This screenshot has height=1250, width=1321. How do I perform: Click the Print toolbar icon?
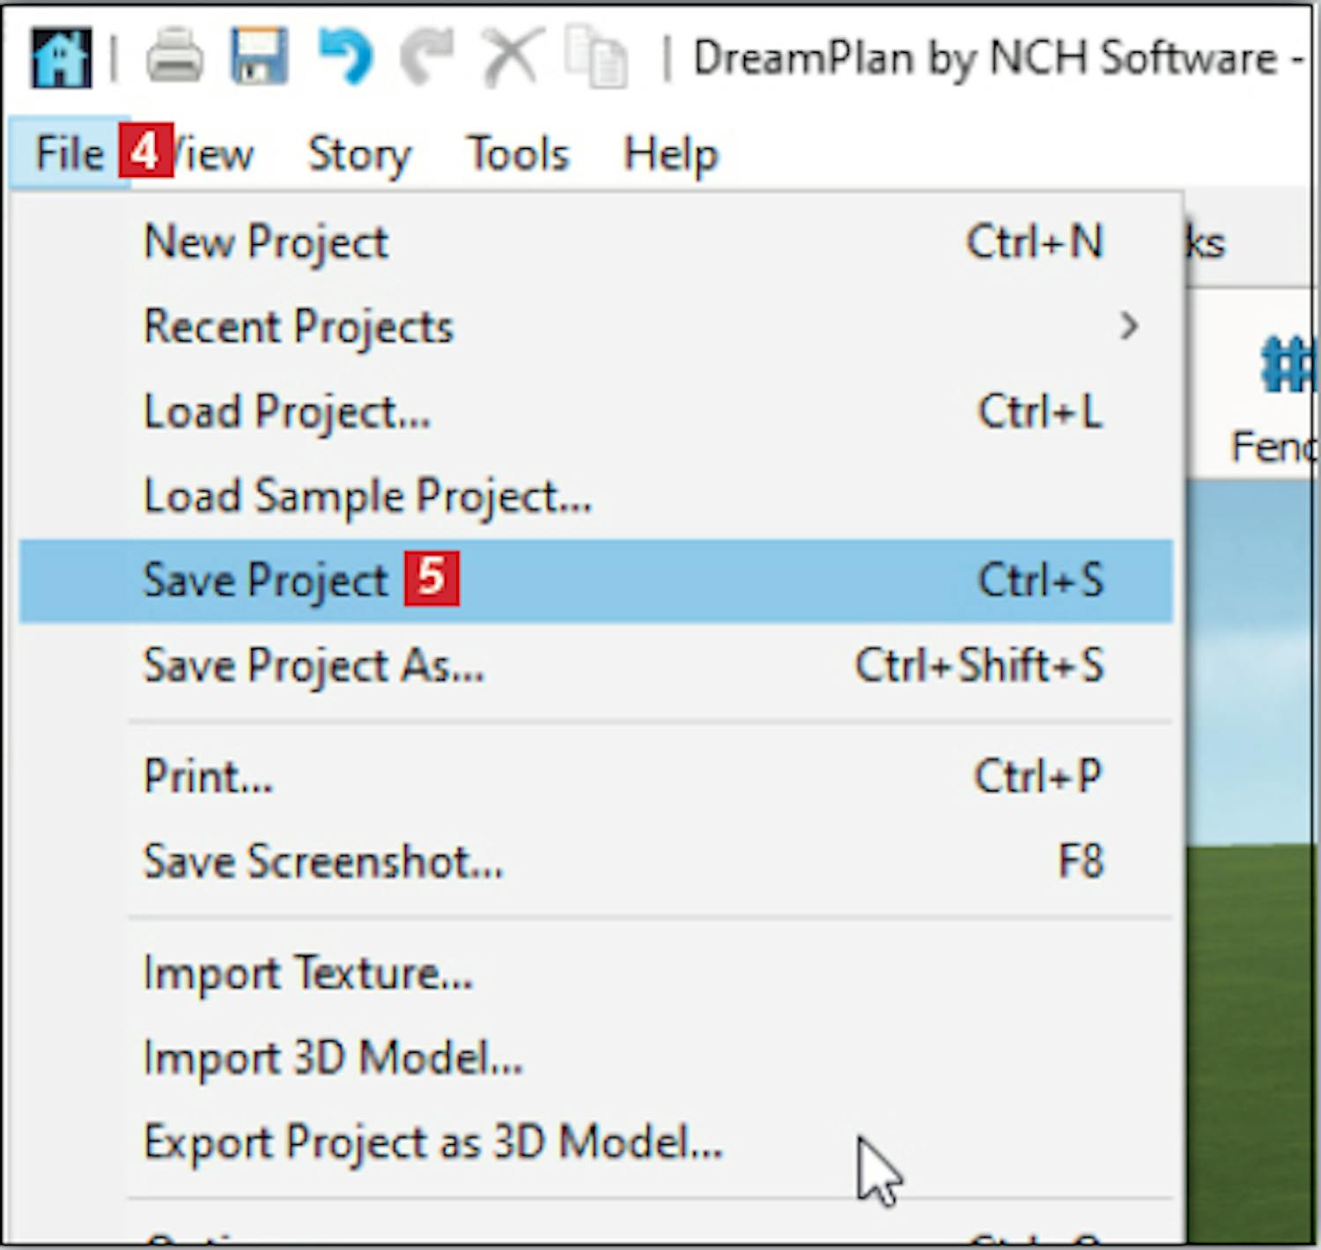pos(174,56)
